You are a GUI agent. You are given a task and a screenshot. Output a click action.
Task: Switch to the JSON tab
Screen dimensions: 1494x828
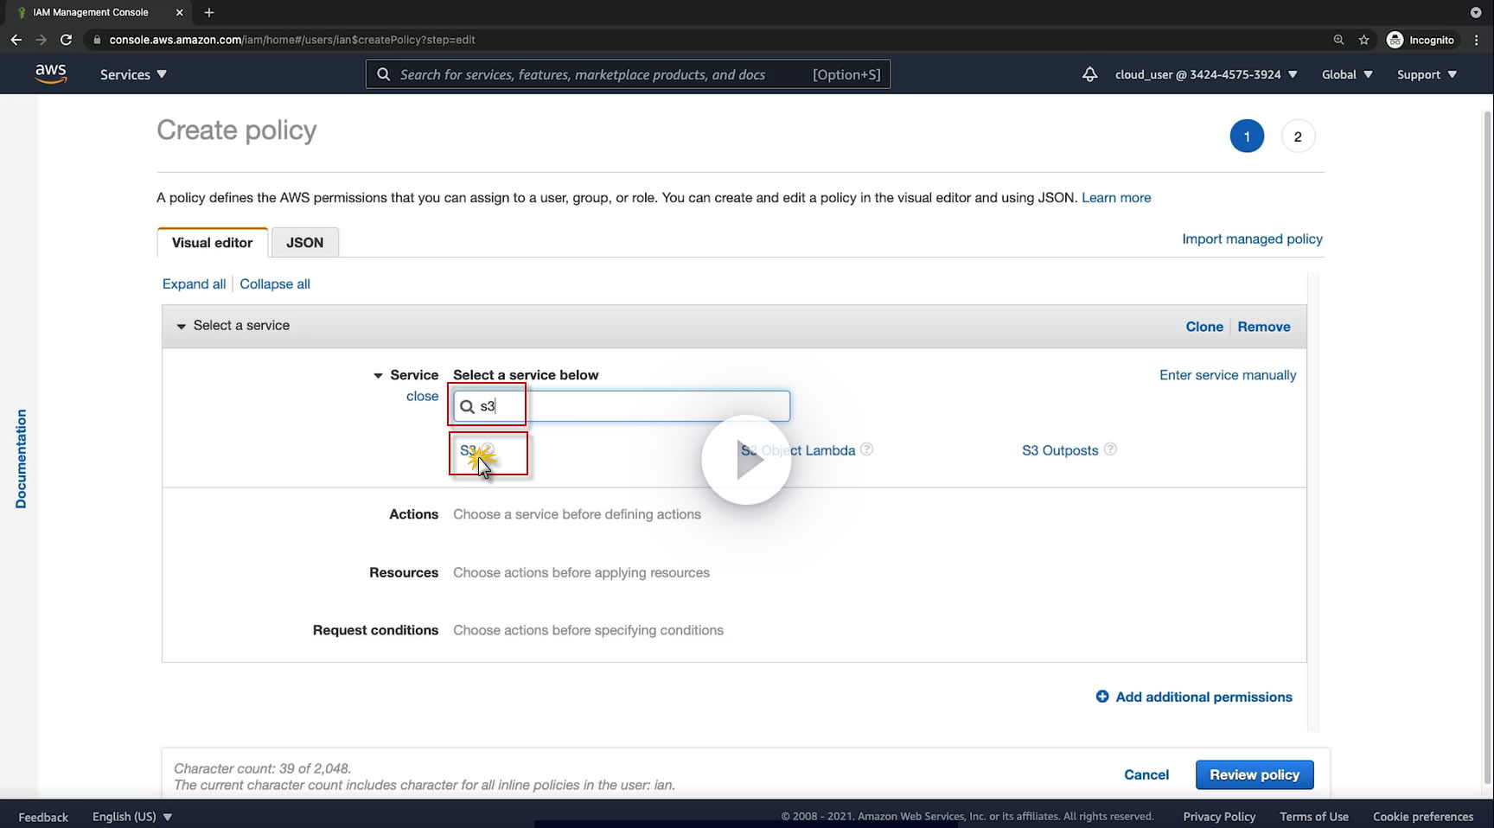(304, 243)
